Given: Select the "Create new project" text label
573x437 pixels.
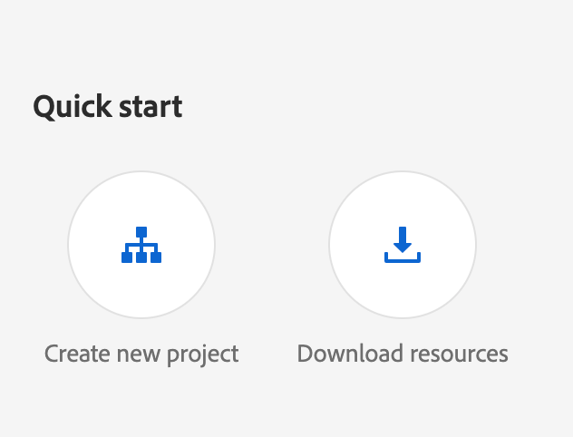Looking at the screenshot, I should (141, 354).
